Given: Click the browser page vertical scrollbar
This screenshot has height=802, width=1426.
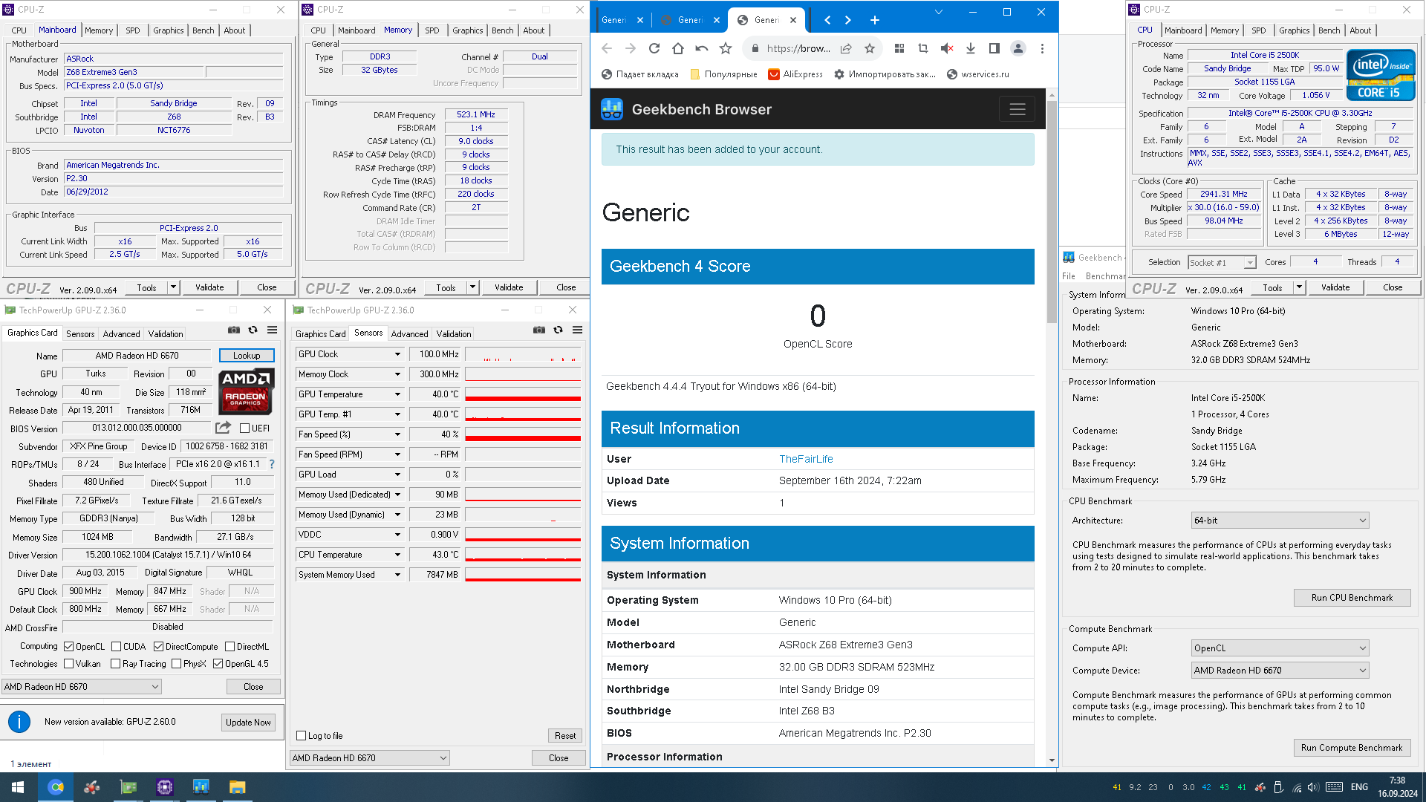Looking at the screenshot, I should tap(1052, 212).
